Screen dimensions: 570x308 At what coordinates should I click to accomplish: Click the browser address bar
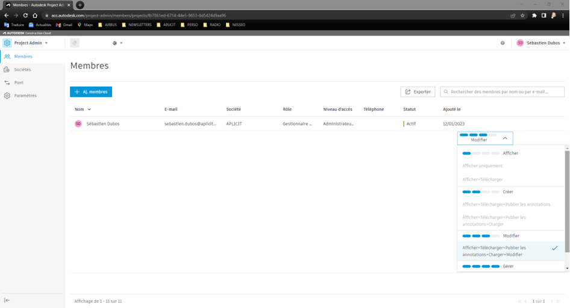coord(277,16)
